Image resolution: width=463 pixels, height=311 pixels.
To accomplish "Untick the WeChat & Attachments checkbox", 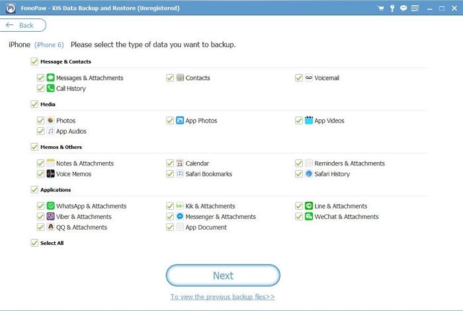I will pos(299,216).
